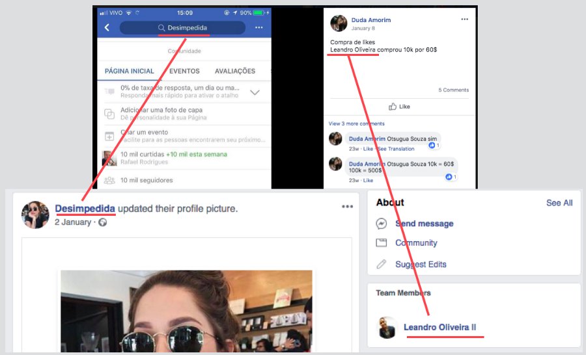The height and width of the screenshot is (355, 586).
Task: Click Duda Amorim's post avatar
Action: tap(339, 23)
